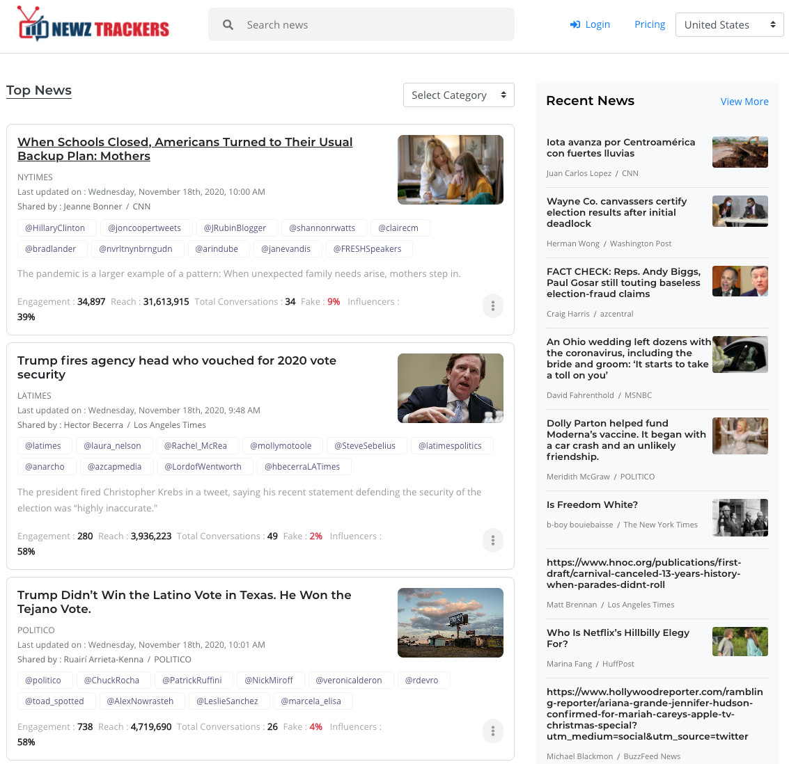Open the hollywoodreporter.com Mariah Carey link
This screenshot has width=789, height=764.
click(x=655, y=714)
